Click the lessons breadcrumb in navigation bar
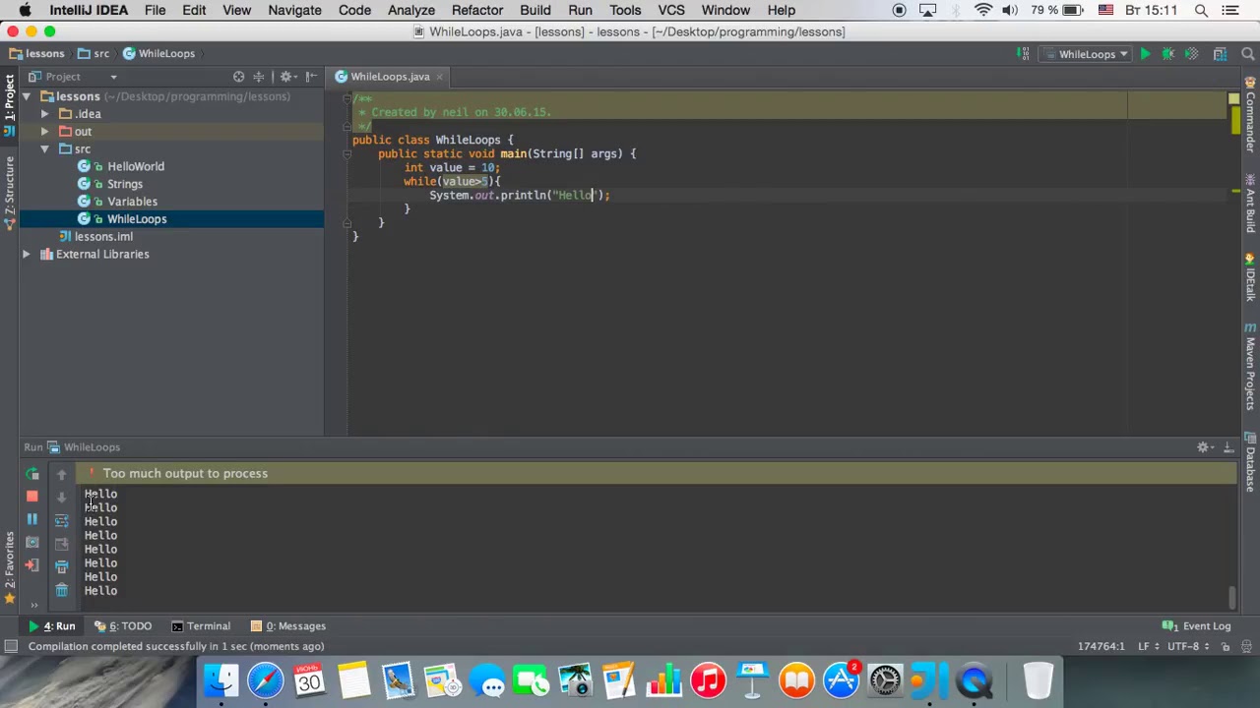This screenshot has width=1260, height=708. point(36,54)
